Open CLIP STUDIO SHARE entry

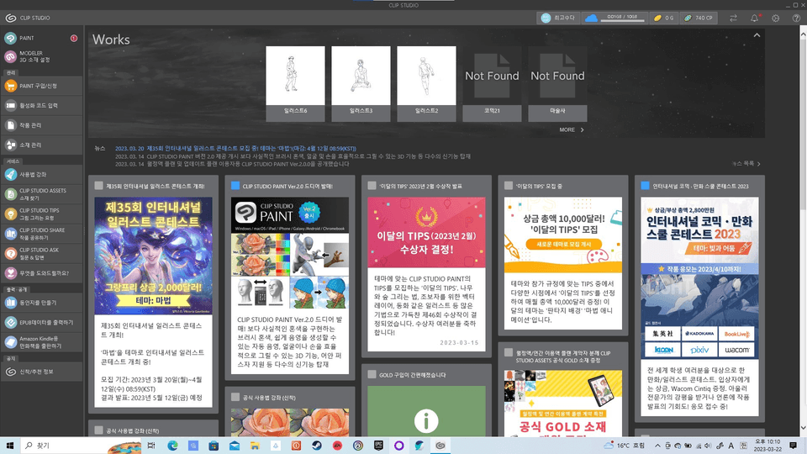41,234
